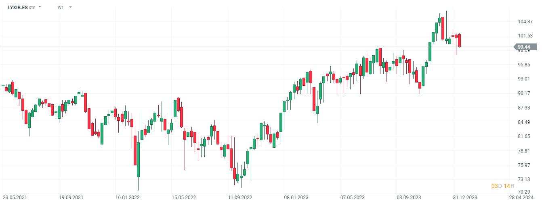Click the 07.05.2023 date axis label

[x=352, y=198]
